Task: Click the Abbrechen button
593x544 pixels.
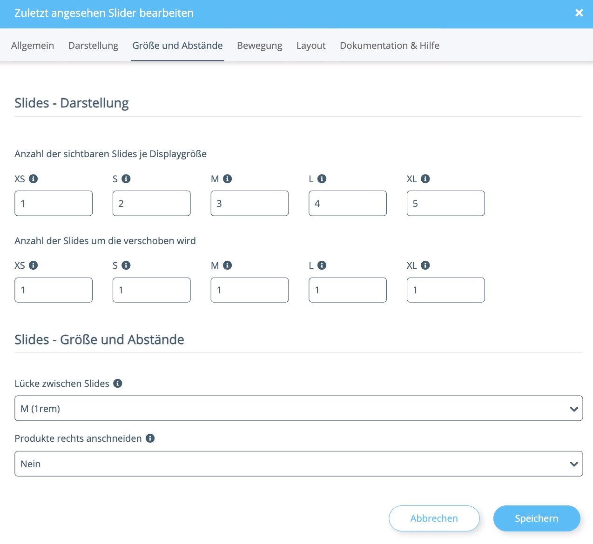Action: coord(434,518)
